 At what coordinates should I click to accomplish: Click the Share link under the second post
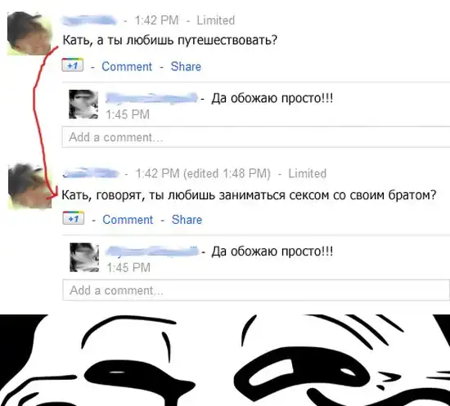[x=187, y=220]
